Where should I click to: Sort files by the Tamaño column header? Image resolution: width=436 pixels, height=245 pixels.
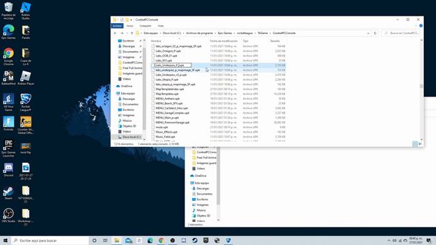click(x=275, y=41)
